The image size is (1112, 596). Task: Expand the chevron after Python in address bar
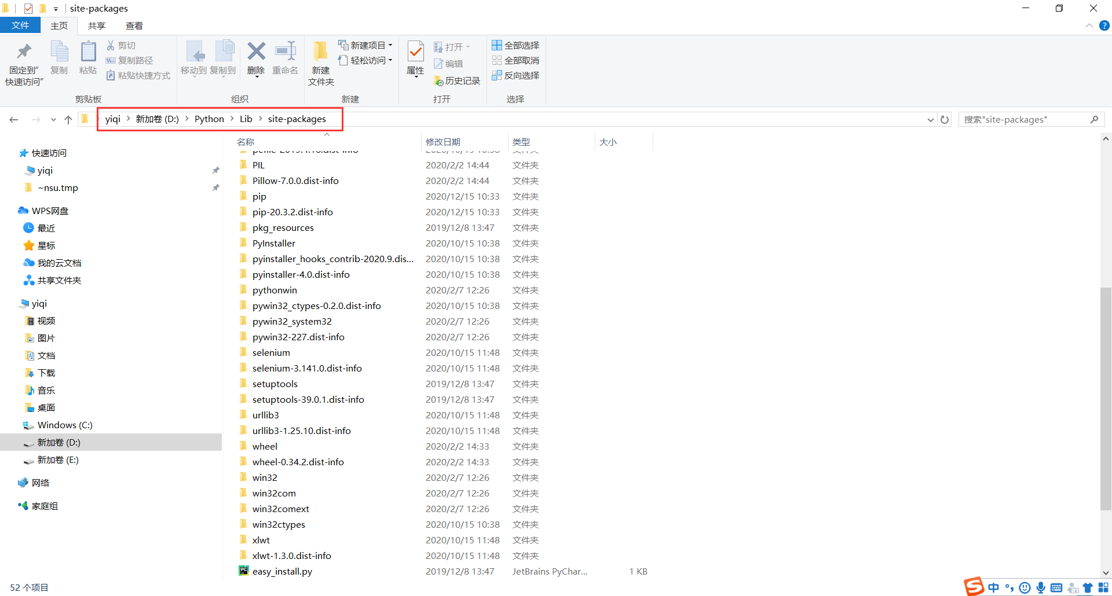pos(232,119)
